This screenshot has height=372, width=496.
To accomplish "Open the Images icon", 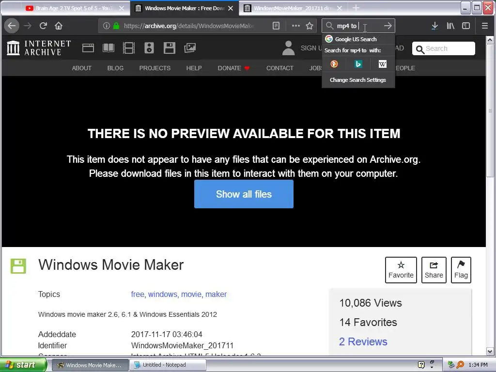I will point(190,48).
